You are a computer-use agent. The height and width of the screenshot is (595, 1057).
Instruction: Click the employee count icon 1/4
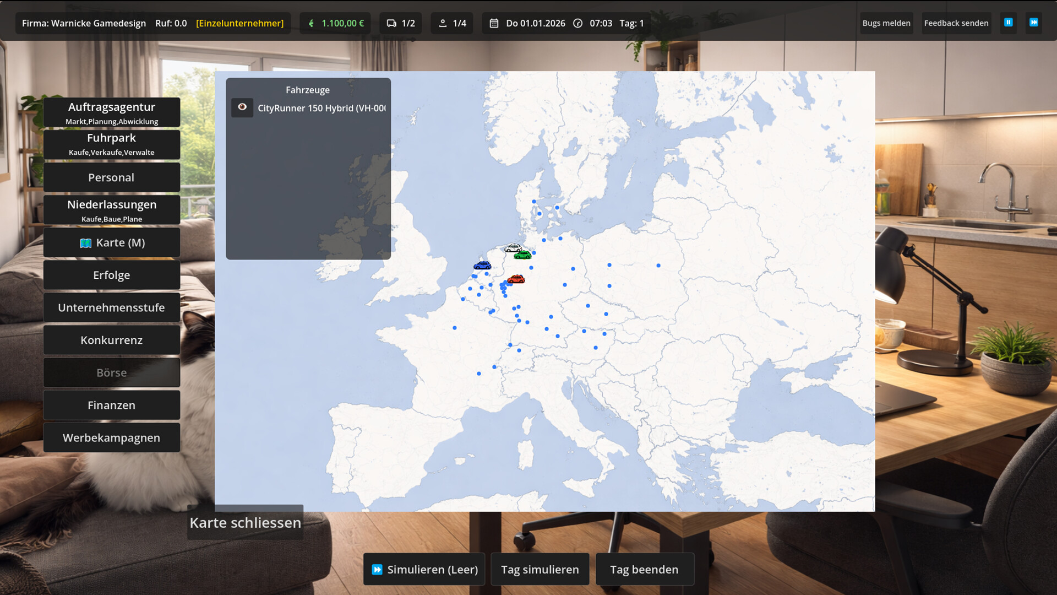tap(443, 23)
